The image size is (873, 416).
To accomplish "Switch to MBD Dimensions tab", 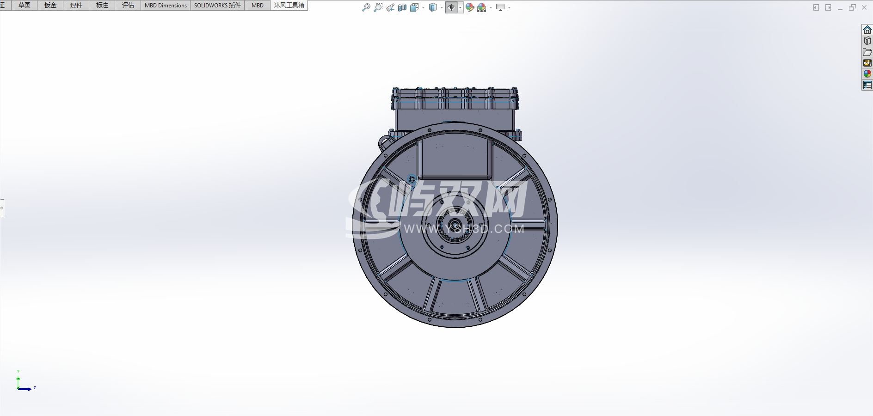I will tap(166, 5).
